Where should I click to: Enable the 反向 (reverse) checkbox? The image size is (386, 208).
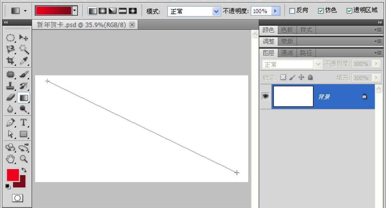292,11
